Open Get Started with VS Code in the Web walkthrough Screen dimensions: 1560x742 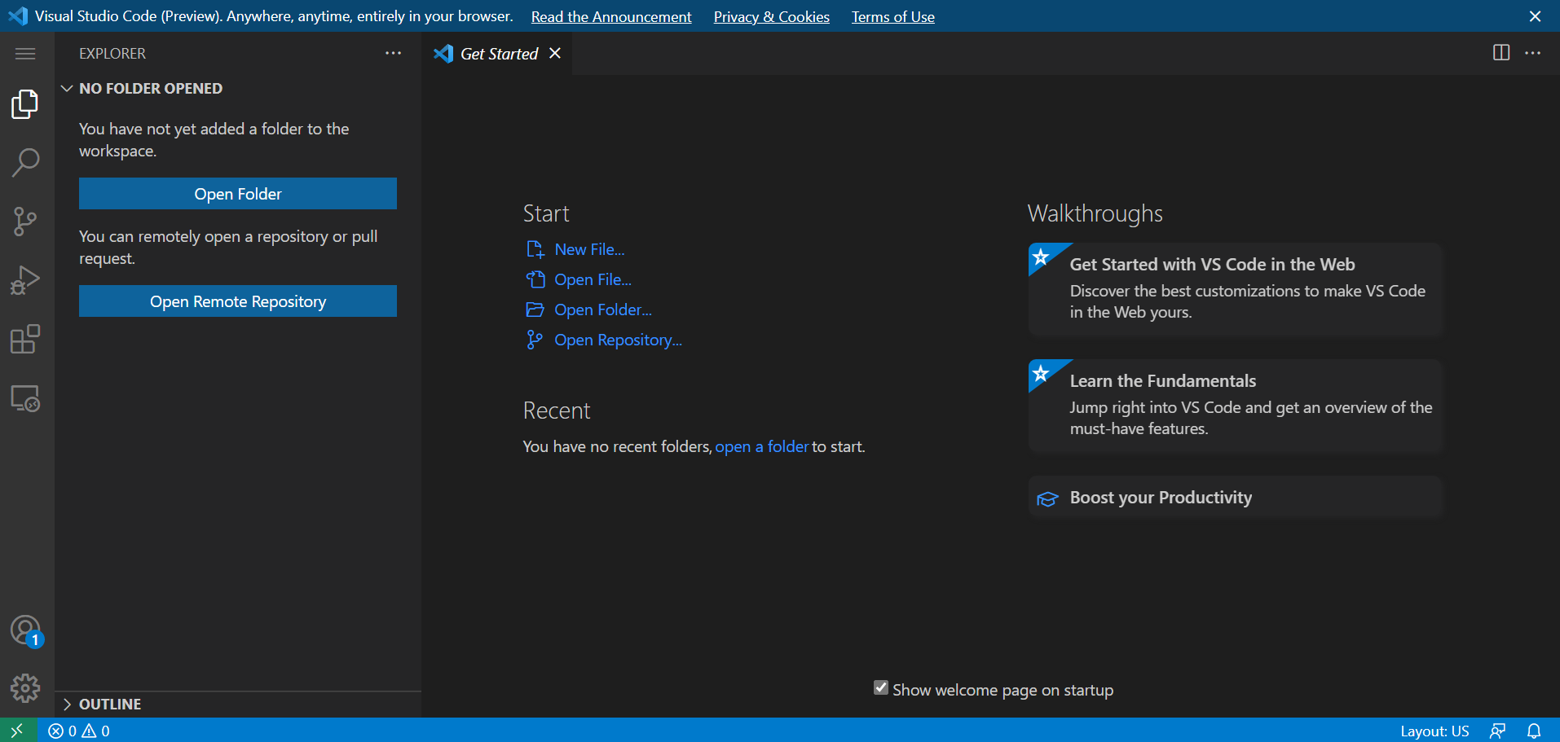coord(1235,289)
